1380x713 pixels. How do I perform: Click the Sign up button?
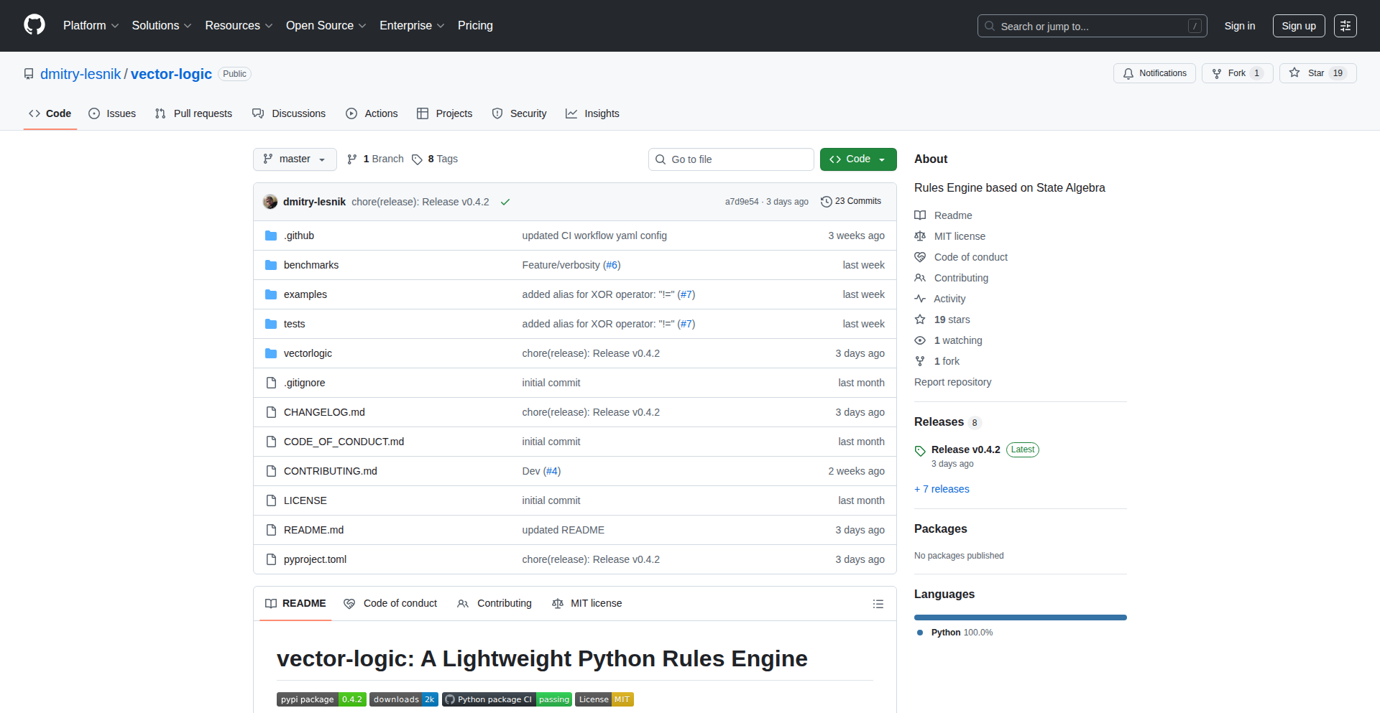tap(1298, 26)
